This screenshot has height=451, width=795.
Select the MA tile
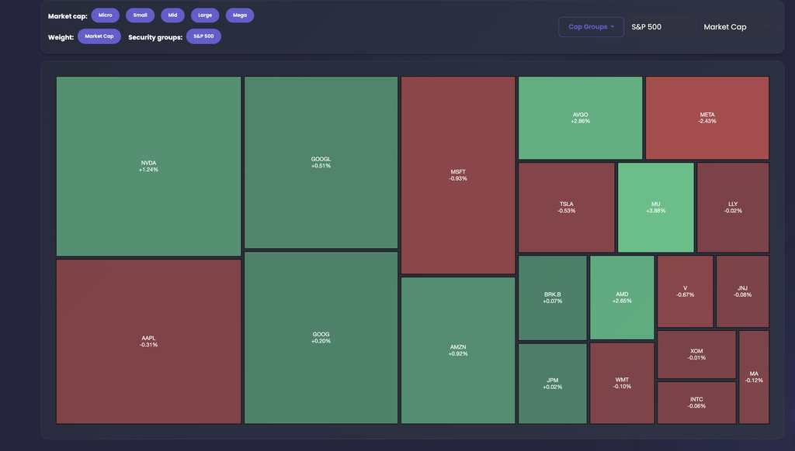point(754,377)
